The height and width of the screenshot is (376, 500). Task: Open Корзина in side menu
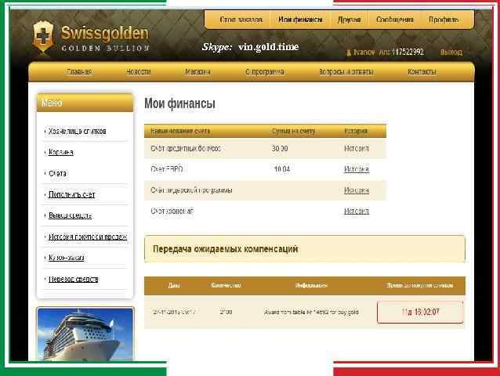pos(61,152)
